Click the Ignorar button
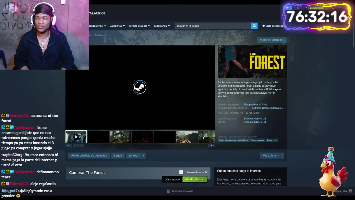 pyautogui.click(x=134, y=156)
